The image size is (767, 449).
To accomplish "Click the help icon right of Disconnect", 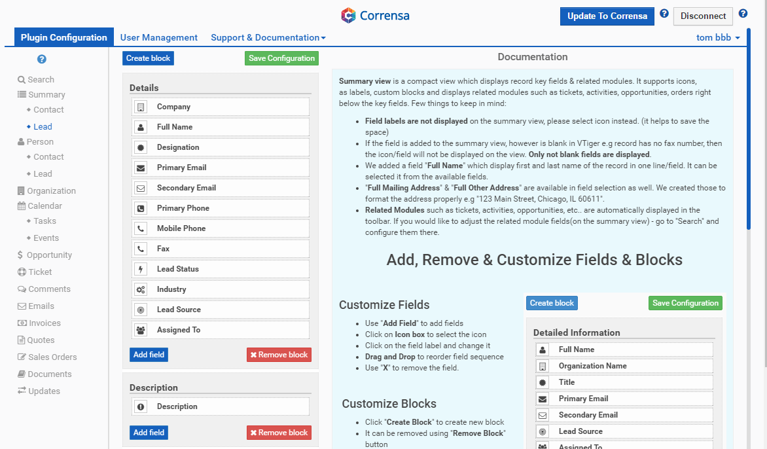I will point(743,14).
